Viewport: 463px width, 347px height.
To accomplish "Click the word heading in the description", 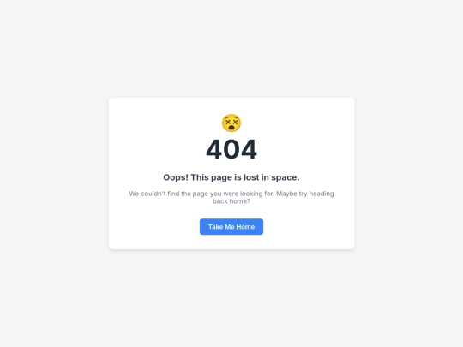I will point(322,194).
